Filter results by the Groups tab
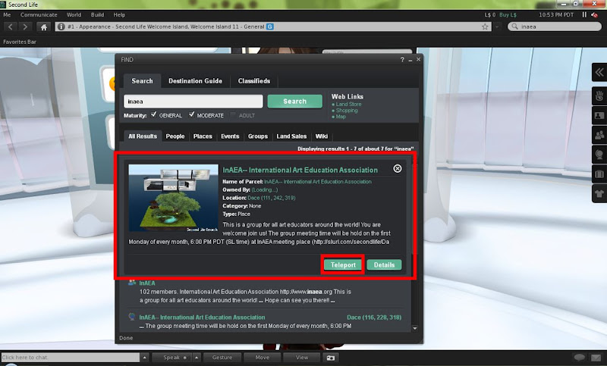Viewport: 607px width, 366px height. coord(258,136)
